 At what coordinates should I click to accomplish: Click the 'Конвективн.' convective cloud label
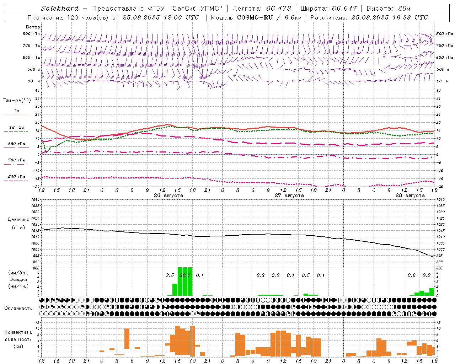point(18,332)
